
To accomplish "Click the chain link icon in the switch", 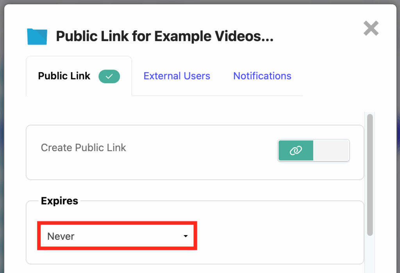I will [296, 151].
